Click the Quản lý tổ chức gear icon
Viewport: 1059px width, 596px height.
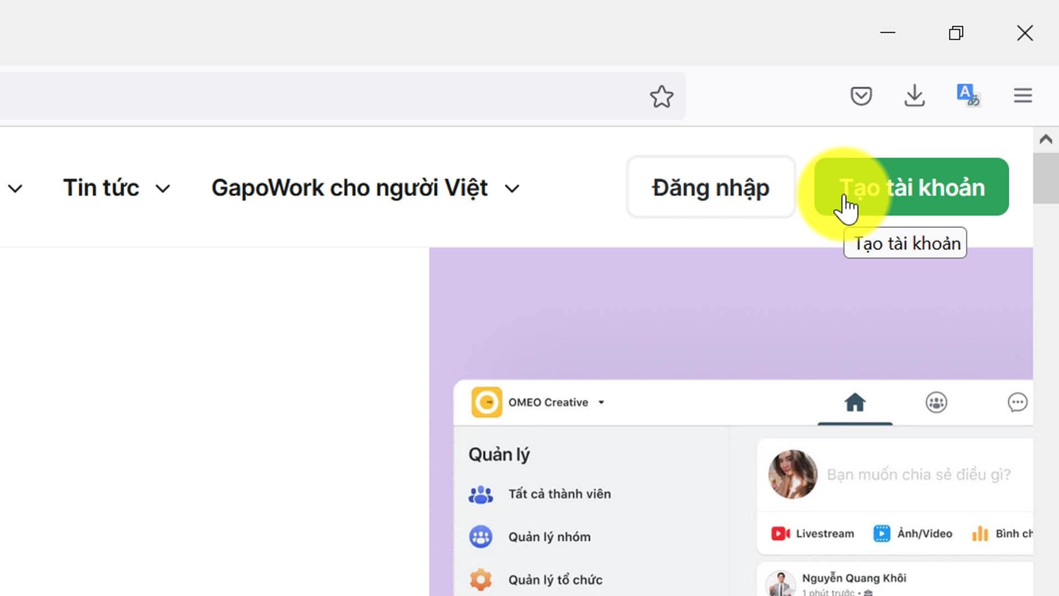(x=480, y=579)
